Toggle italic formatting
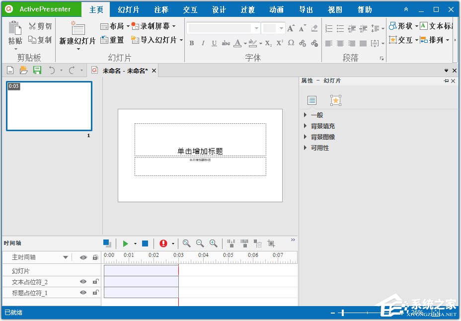The height and width of the screenshot is (321, 461). [x=203, y=43]
